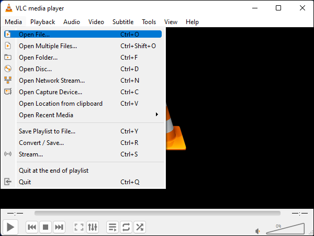The image size is (314, 236).
Task: Open the Tools menu
Action: 149,22
